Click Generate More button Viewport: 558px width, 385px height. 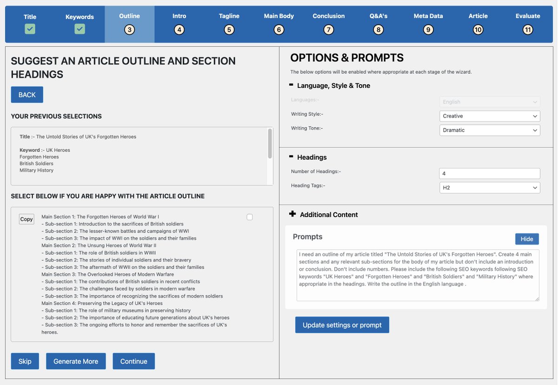[76, 361]
